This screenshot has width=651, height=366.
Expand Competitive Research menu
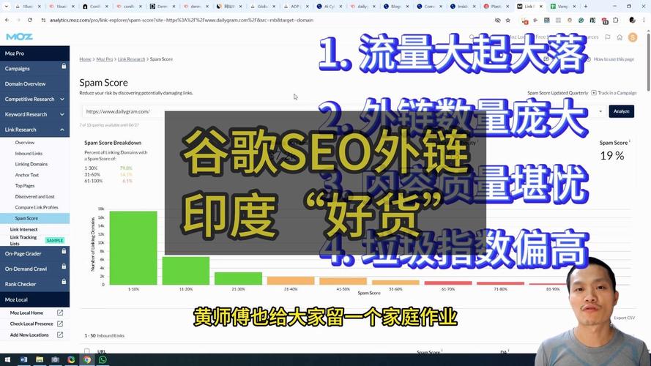pos(35,99)
